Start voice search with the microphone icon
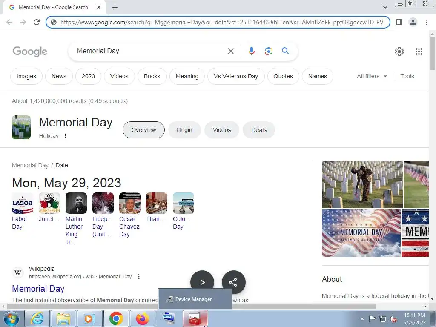Image resolution: width=436 pixels, height=327 pixels. click(252, 51)
